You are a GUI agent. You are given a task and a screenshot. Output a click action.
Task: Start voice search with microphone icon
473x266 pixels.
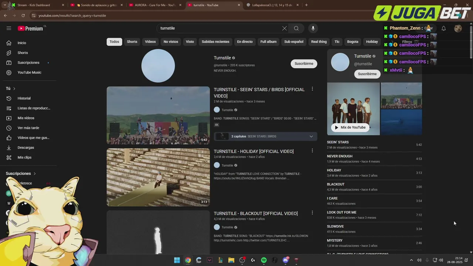tap(313, 28)
